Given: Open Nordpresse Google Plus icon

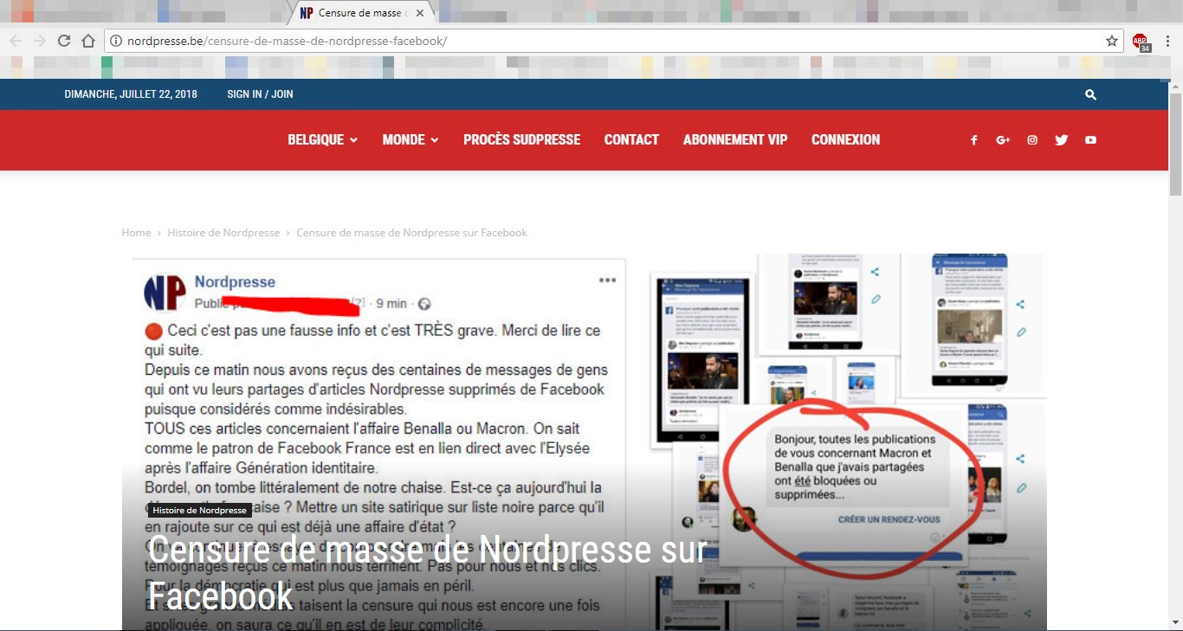Looking at the screenshot, I should click(x=1003, y=140).
